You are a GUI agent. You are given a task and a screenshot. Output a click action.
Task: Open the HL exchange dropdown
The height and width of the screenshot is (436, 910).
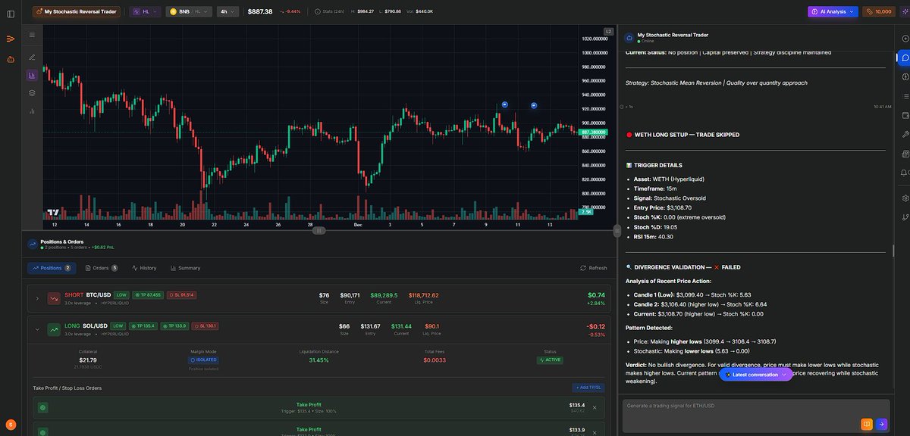click(145, 11)
